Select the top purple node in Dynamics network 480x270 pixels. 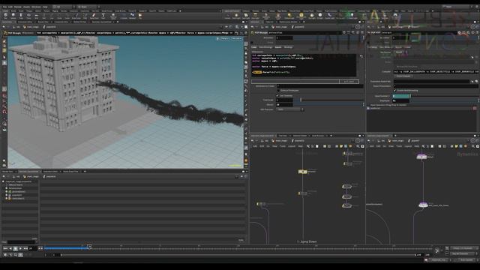tap(421, 157)
